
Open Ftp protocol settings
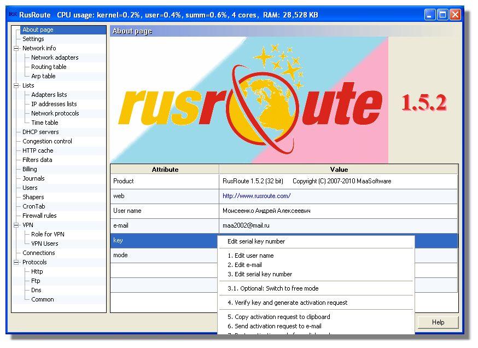(36, 281)
